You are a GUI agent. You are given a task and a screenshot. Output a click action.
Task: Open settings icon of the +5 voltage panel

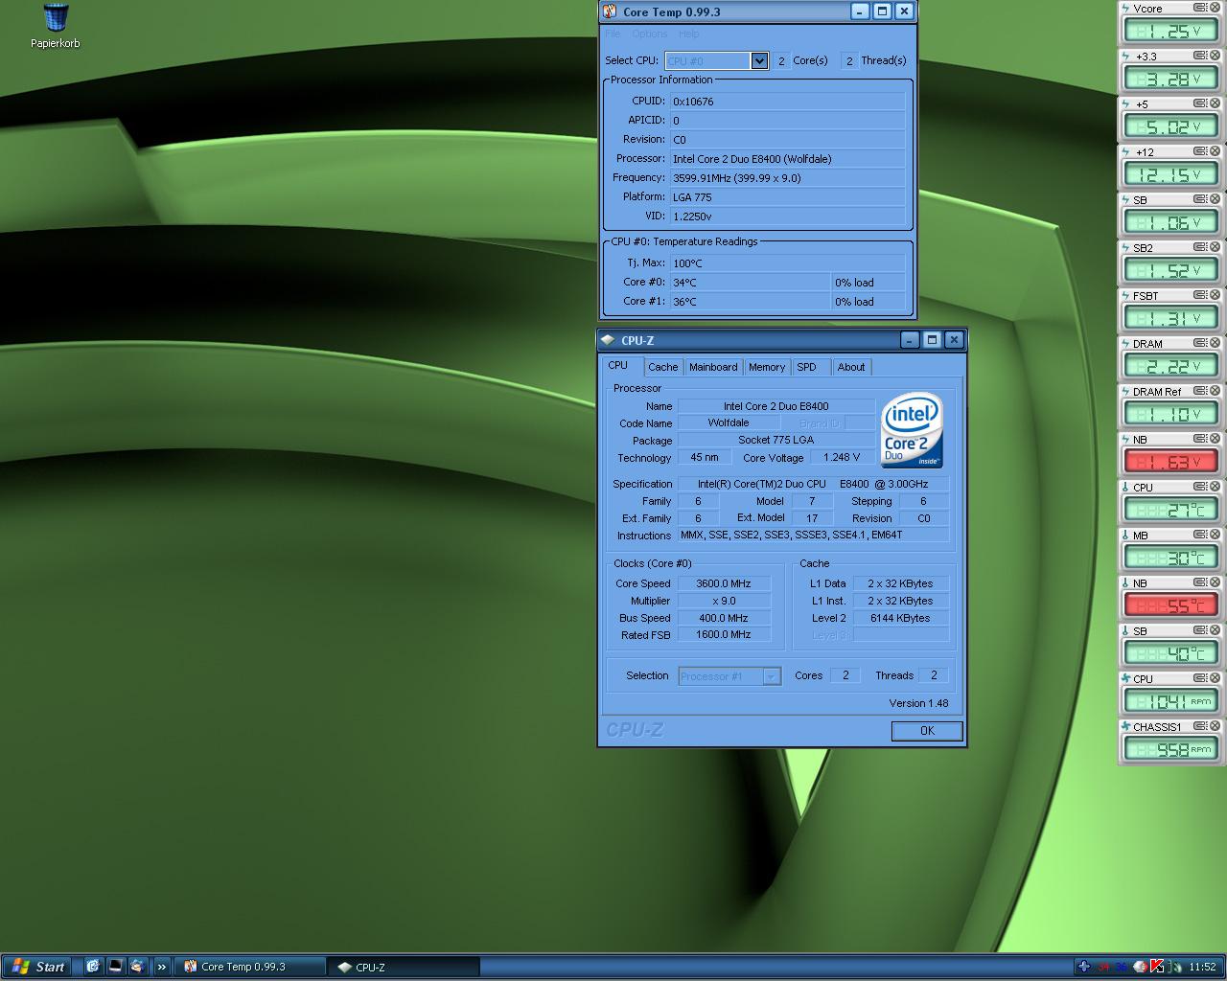1200,103
